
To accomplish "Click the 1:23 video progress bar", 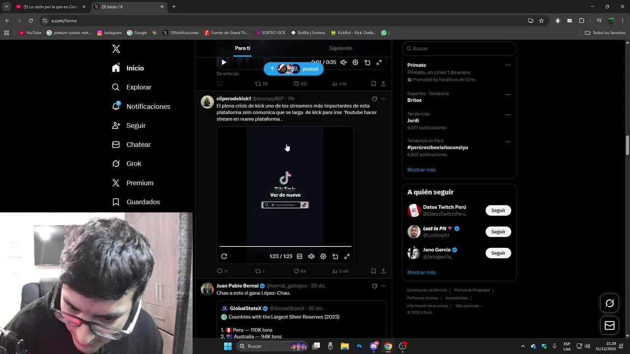I will [285, 246].
